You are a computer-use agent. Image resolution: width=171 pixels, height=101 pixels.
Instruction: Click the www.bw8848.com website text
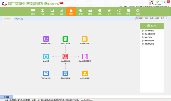[x=87, y=100]
